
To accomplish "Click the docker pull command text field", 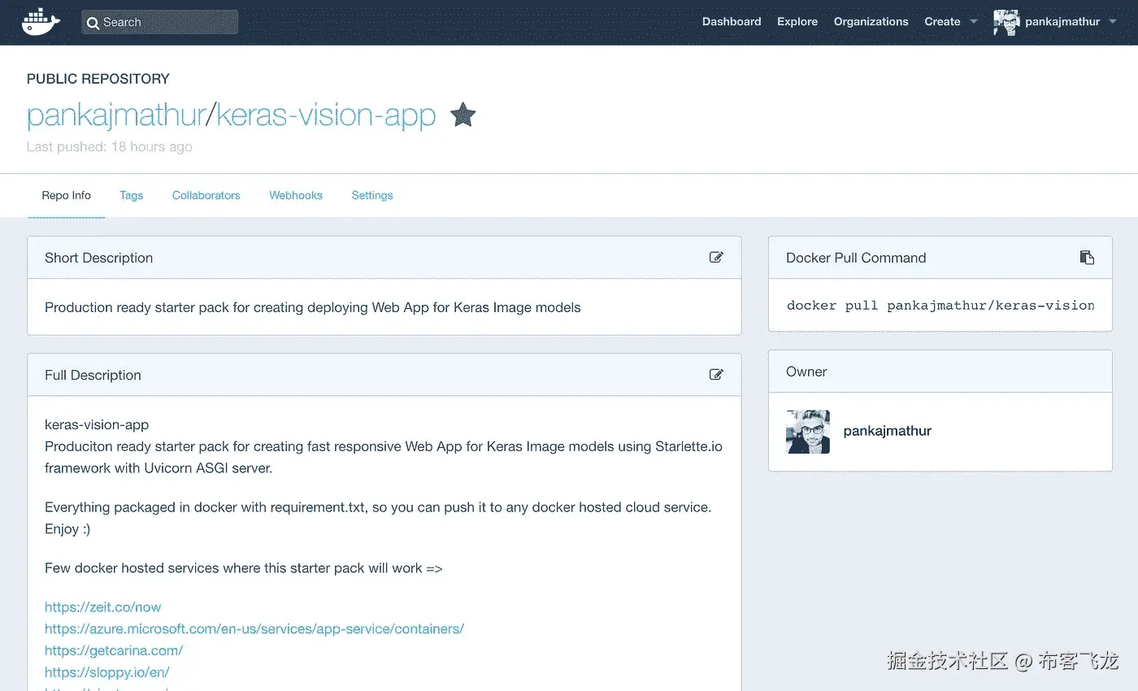I will pos(940,306).
